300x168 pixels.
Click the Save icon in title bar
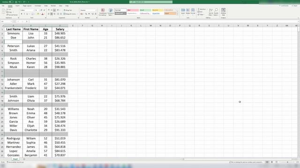tap(16, 2)
